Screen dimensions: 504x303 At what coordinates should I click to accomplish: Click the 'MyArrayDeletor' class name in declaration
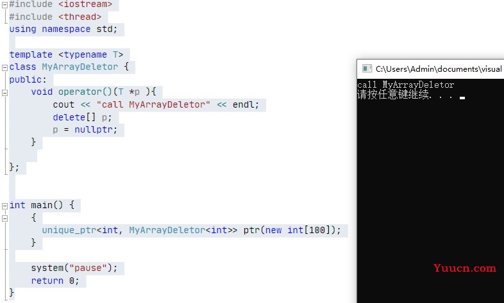[80, 67]
